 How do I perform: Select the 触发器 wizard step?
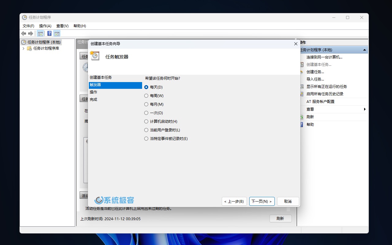pos(115,85)
